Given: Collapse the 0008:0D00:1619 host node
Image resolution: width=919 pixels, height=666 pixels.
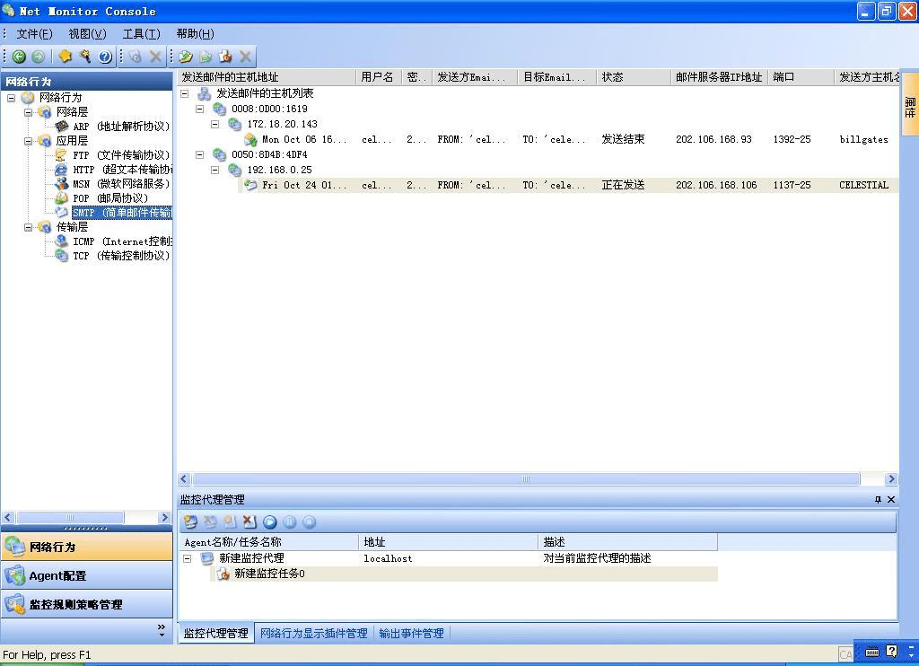Looking at the screenshot, I should (200, 109).
